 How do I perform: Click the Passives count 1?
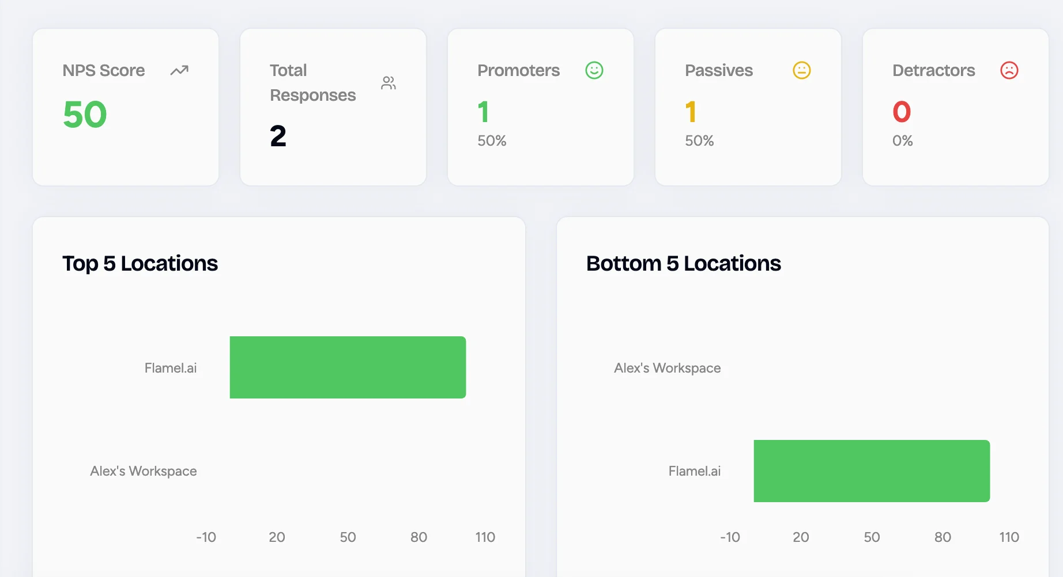coord(691,112)
